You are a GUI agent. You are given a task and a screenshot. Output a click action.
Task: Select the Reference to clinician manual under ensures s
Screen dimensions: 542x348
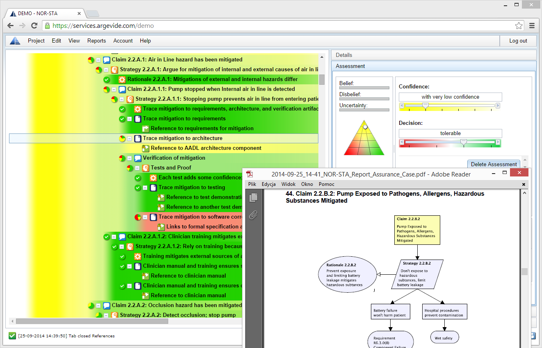pyautogui.click(x=188, y=276)
